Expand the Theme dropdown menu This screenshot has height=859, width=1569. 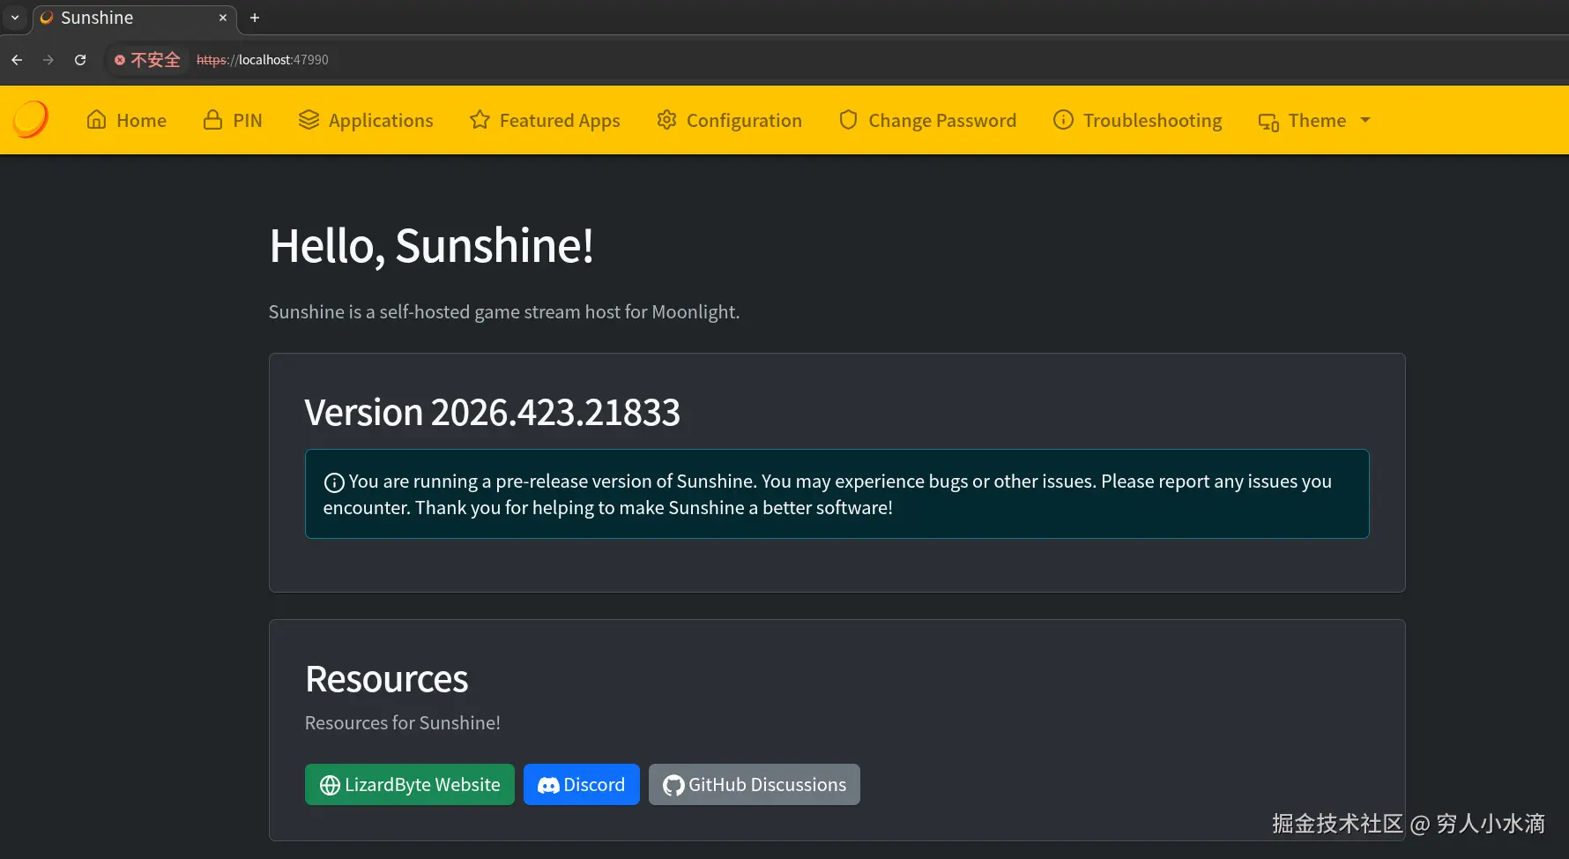pyautogui.click(x=1314, y=120)
